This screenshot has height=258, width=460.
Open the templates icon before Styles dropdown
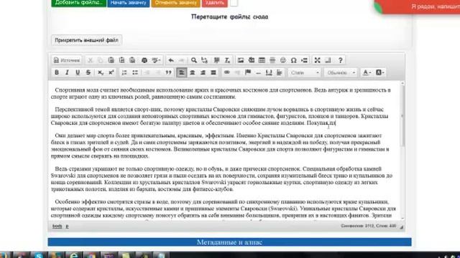point(280,72)
